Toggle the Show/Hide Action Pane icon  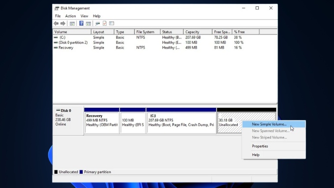coord(88,24)
